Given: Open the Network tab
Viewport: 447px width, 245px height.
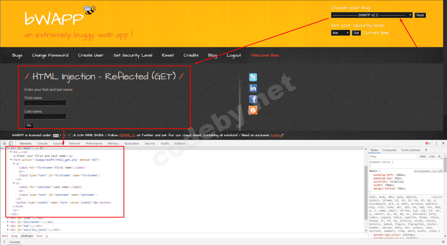Looking at the screenshot, I should 75,143.
